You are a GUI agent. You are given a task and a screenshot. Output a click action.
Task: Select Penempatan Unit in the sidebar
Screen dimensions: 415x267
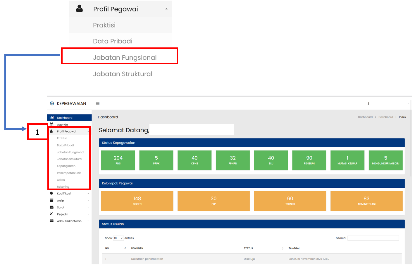[69, 173]
